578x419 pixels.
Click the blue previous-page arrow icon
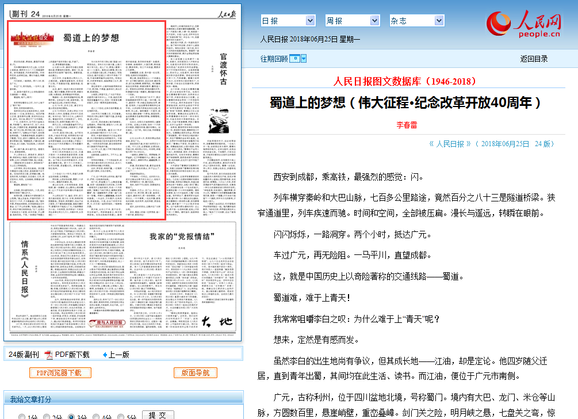105,355
